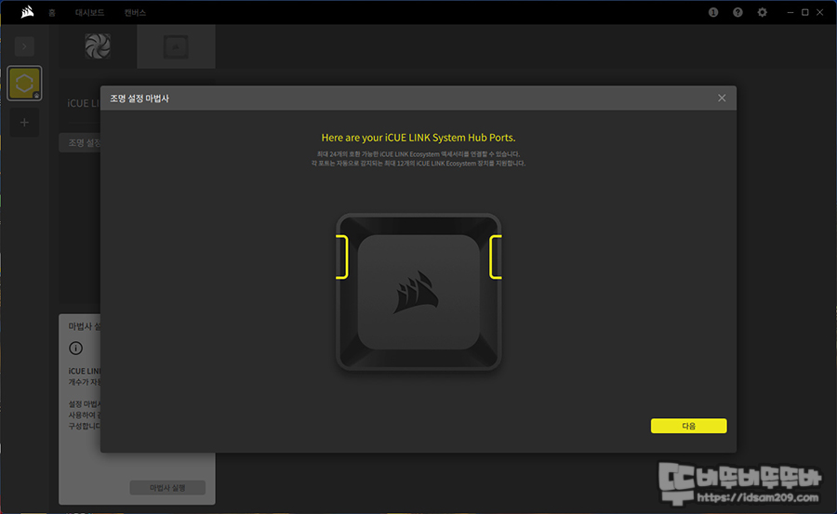
Task: Open the notifications alert icon
Action: [x=713, y=12]
